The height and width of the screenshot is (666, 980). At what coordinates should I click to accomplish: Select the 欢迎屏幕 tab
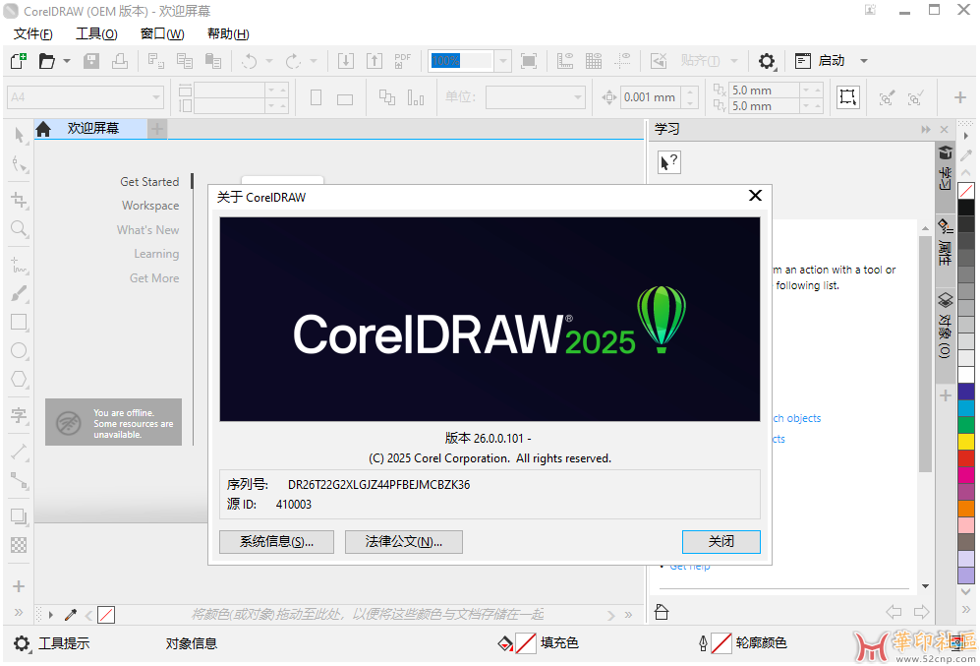coord(92,128)
